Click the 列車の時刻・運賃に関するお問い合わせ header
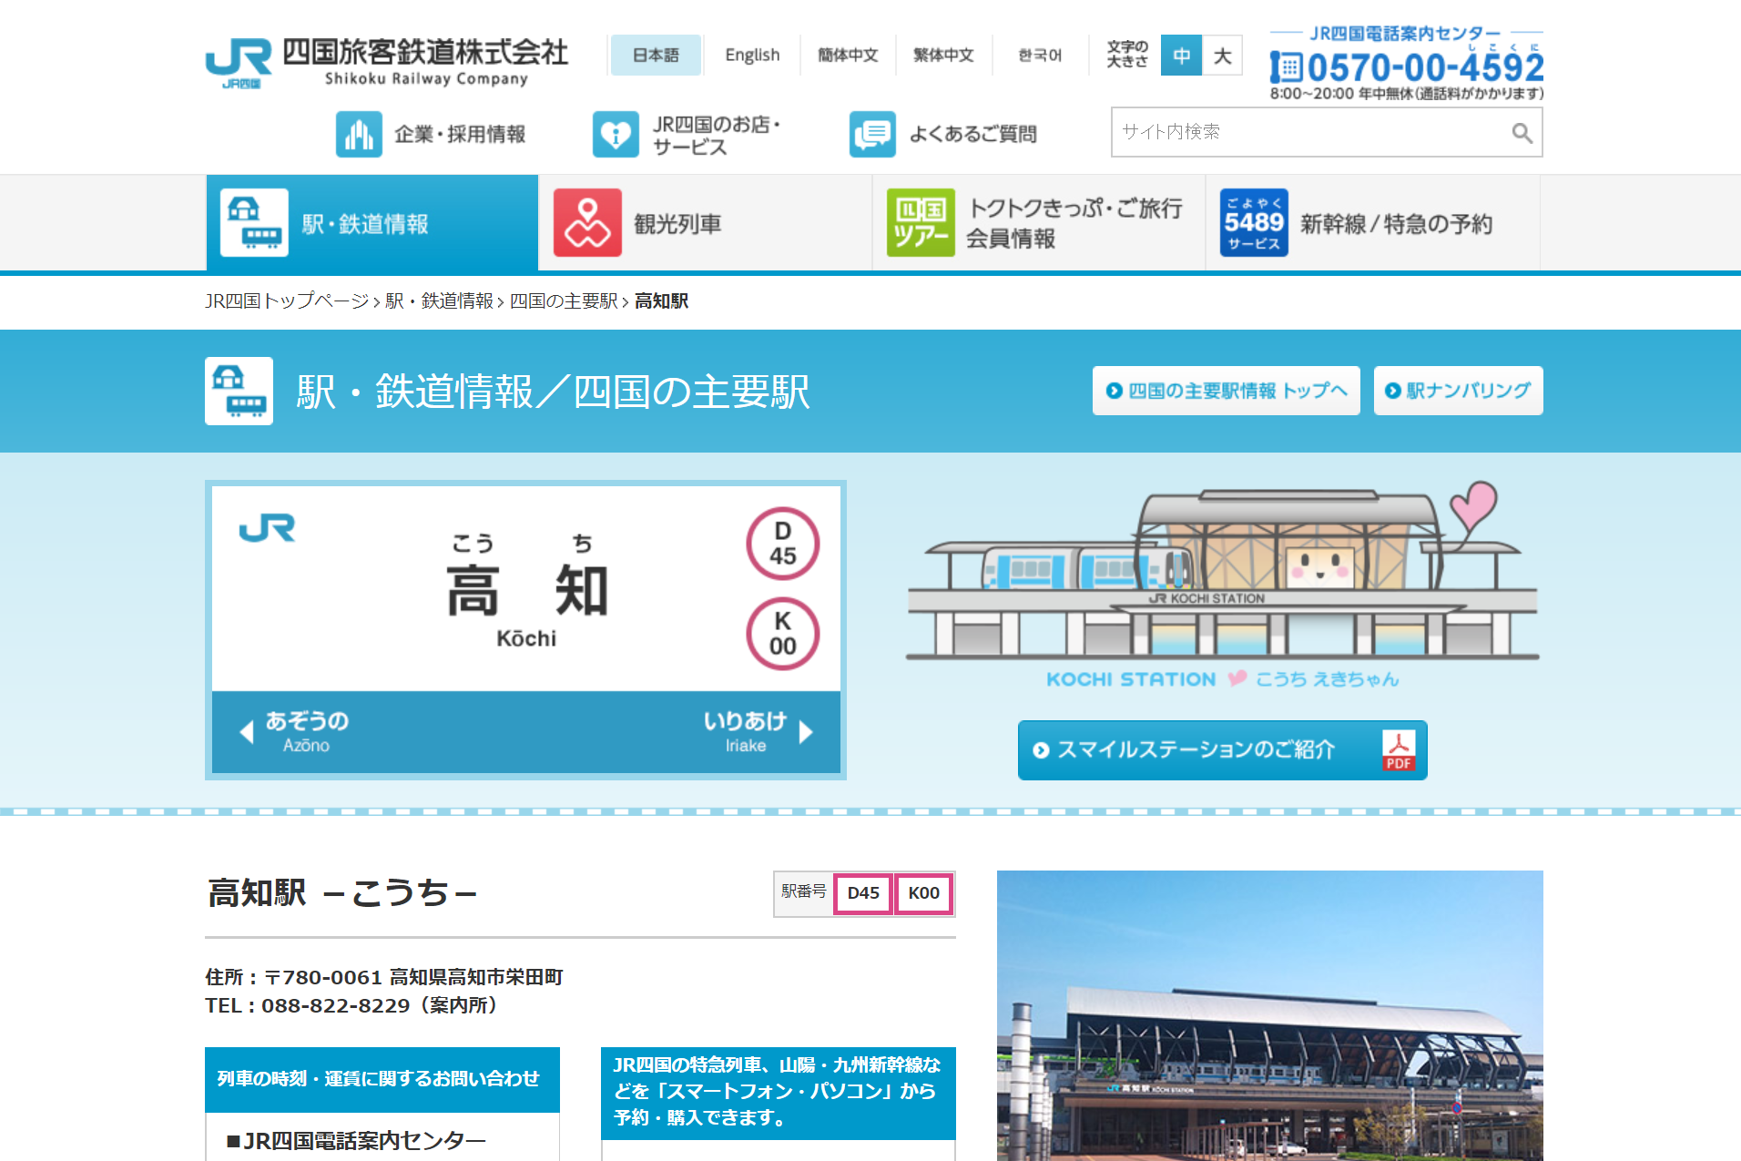The width and height of the screenshot is (1741, 1161). 382,1079
